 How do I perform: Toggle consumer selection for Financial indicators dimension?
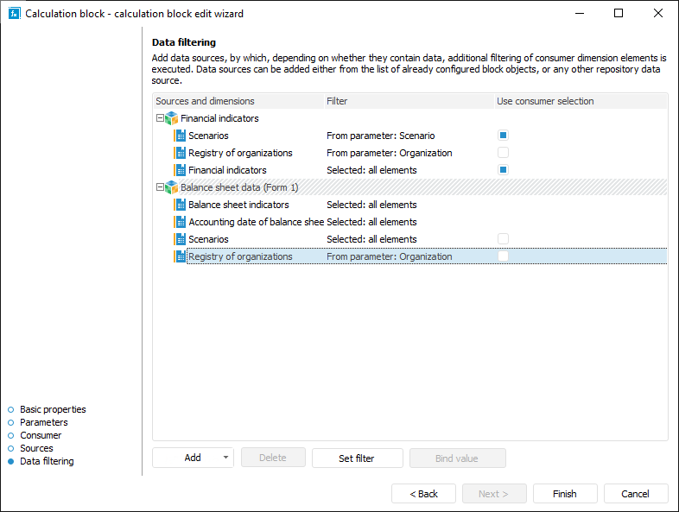click(503, 170)
